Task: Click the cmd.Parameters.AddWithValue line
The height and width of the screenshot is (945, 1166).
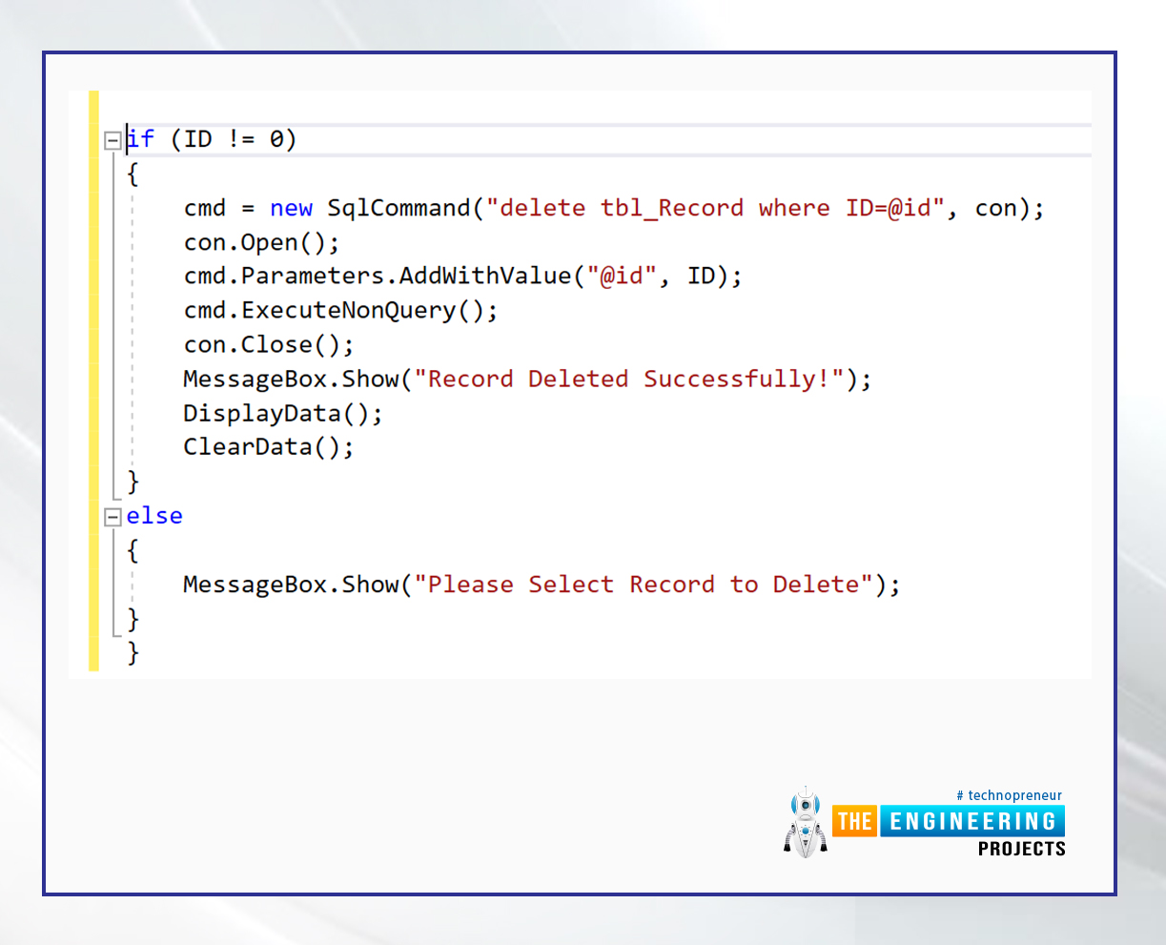Action: coord(462,277)
